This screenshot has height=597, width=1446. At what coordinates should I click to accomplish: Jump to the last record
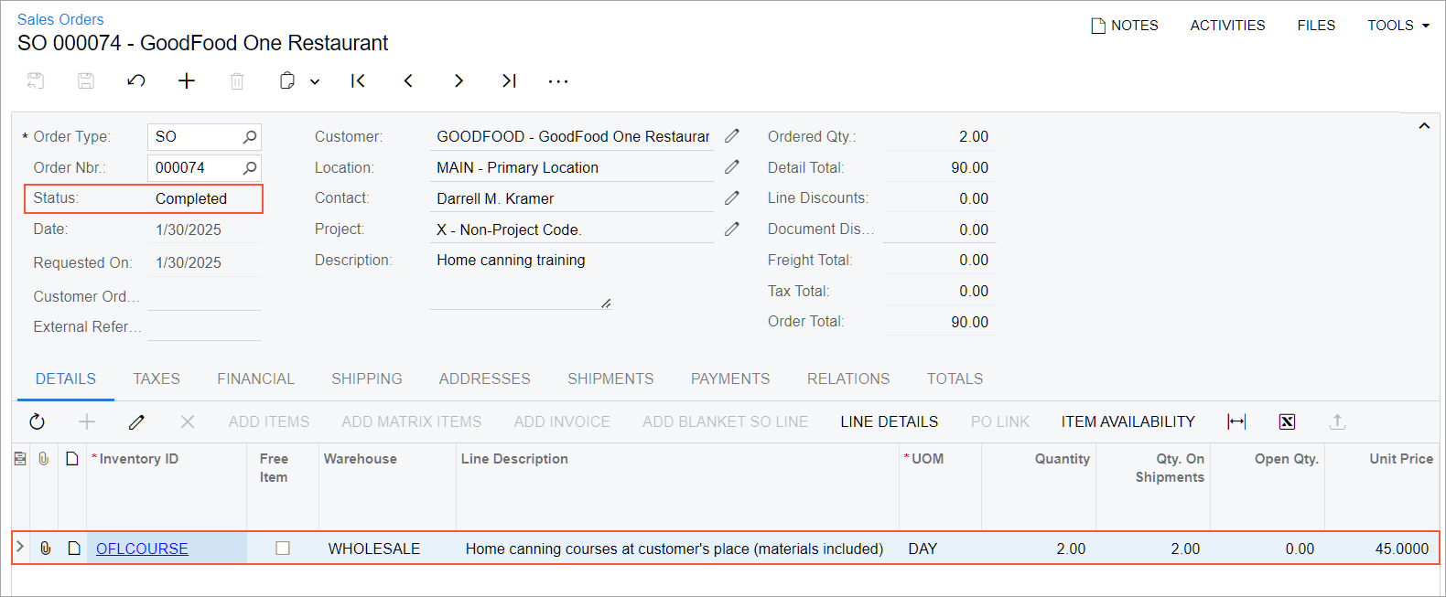pyautogui.click(x=509, y=81)
